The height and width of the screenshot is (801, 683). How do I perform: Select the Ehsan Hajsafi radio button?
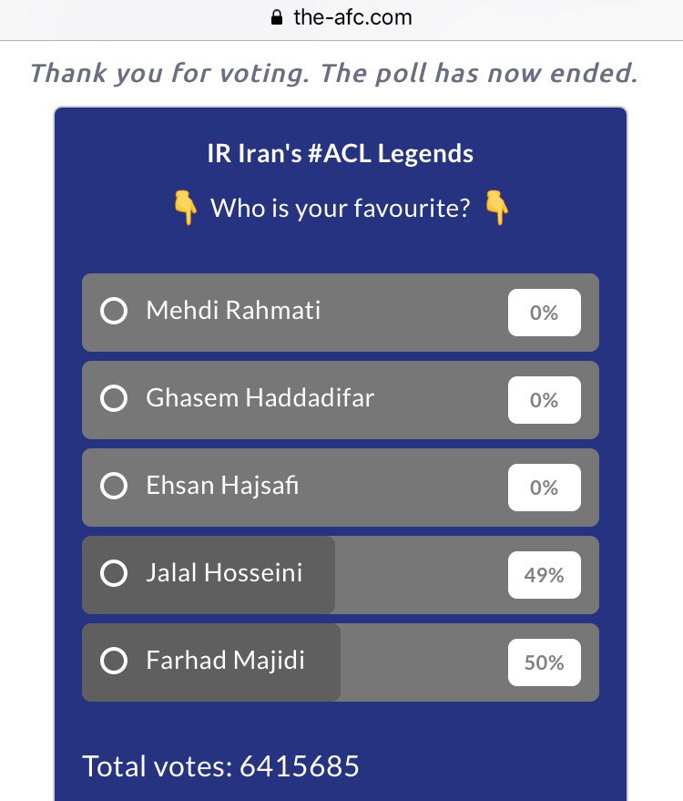pos(114,488)
